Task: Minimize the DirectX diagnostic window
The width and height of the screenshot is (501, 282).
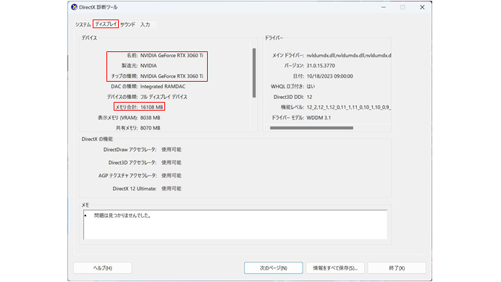Action: coord(384,7)
